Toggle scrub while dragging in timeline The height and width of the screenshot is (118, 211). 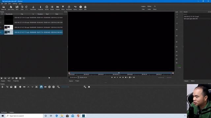(x=45, y=87)
